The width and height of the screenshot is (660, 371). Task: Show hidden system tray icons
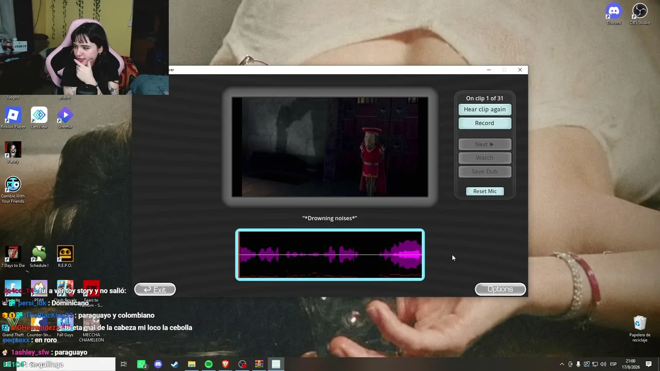[x=562, y=364]
